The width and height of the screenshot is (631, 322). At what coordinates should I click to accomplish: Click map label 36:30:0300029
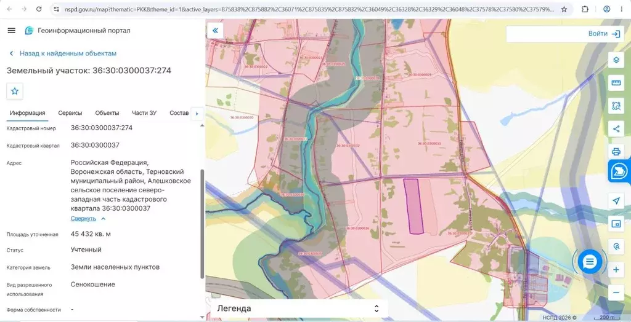[419, 75]
